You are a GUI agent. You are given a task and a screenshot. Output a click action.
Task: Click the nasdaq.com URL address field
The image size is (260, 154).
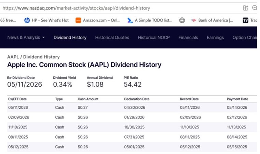point(76,8)
